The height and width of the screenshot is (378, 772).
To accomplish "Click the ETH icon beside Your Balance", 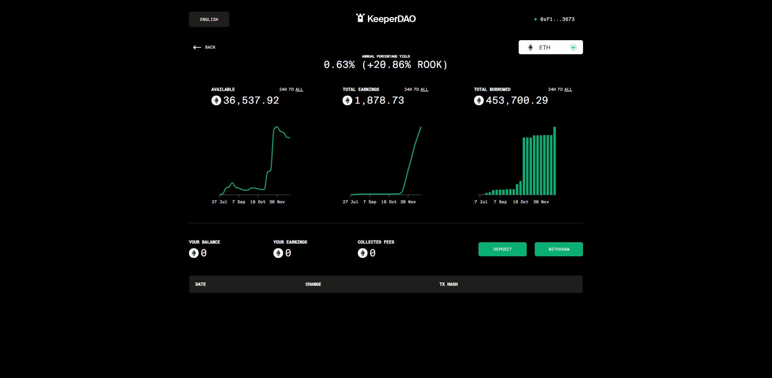I will (x=194, y=253).
